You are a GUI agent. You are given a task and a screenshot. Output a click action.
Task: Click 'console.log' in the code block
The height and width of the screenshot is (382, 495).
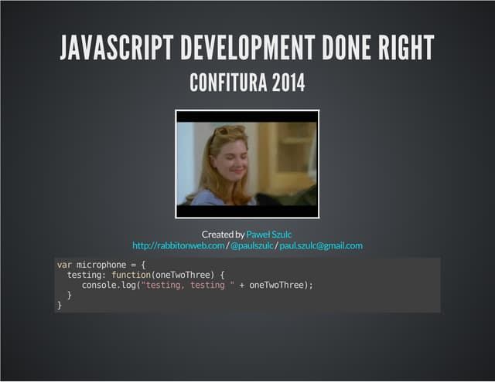tap(108, 285)
